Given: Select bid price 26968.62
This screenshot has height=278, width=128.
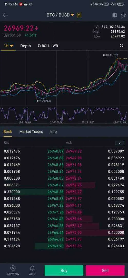Looking at the screenshot, I should point(55,185).
